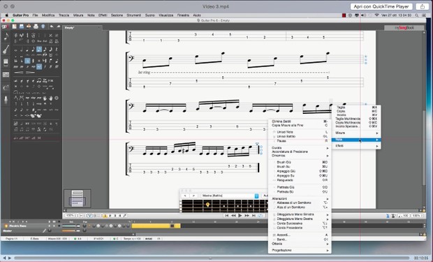Open the mastering rack panel icon in sidebar
The image size is (433, 262).
click(x=6, y=75)
